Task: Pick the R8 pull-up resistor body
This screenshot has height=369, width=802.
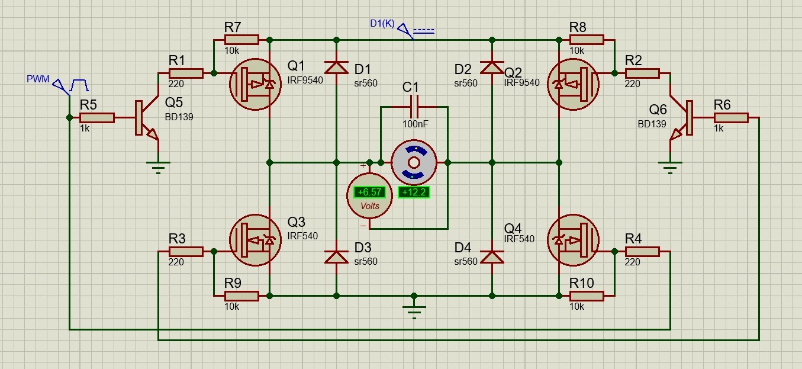Action: click(586, 40)
